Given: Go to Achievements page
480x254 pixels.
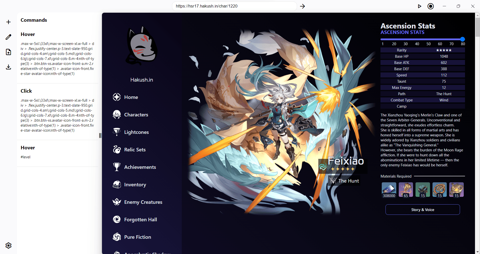Looking at the screenshot, I should 140,167.
